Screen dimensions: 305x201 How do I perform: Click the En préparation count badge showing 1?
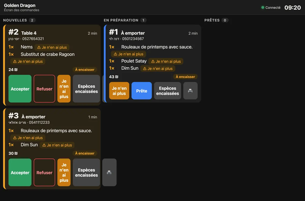[x=143, y=20]
